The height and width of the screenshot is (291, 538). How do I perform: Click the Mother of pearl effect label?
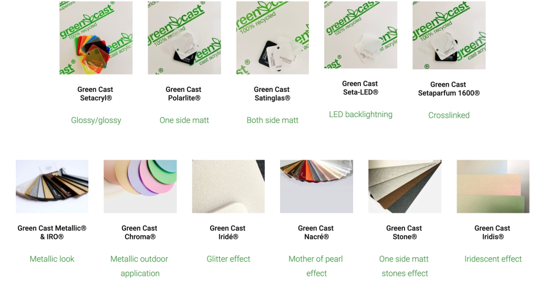click(x=316, y=266)
